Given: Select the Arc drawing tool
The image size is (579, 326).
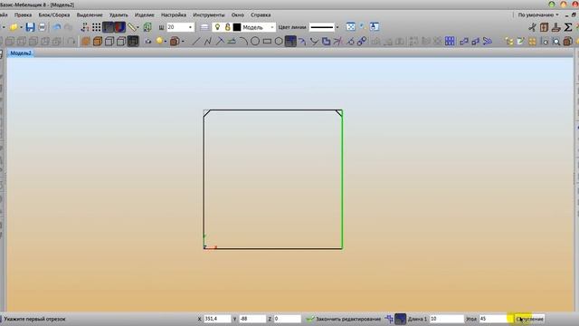Looking at the screenshot, I should 243,41.
